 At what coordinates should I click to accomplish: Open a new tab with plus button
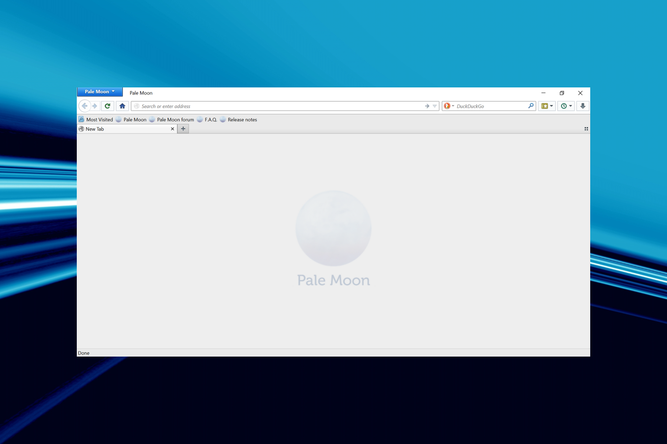pyautogui.click(x=183, y=129)
